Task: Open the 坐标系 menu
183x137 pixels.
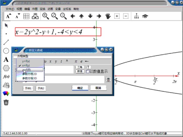Action: point(67,9)
